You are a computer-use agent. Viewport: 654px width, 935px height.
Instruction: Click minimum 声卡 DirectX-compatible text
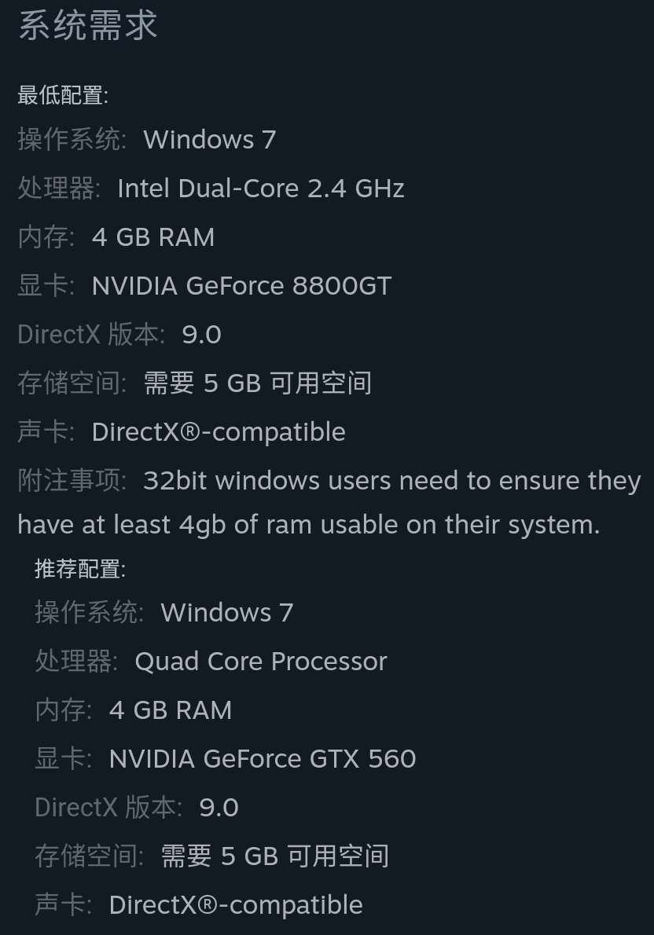[219, 432]
